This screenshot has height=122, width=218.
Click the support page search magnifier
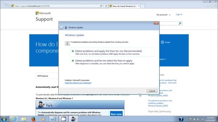point(180,23)
